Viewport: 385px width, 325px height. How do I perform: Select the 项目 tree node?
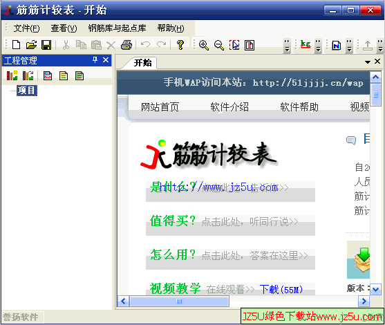pyautogui.click(x=27, y=91)
